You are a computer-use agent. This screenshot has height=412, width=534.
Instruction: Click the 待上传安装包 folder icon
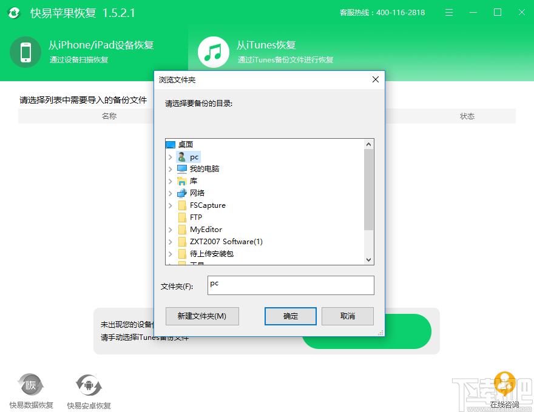182,254
